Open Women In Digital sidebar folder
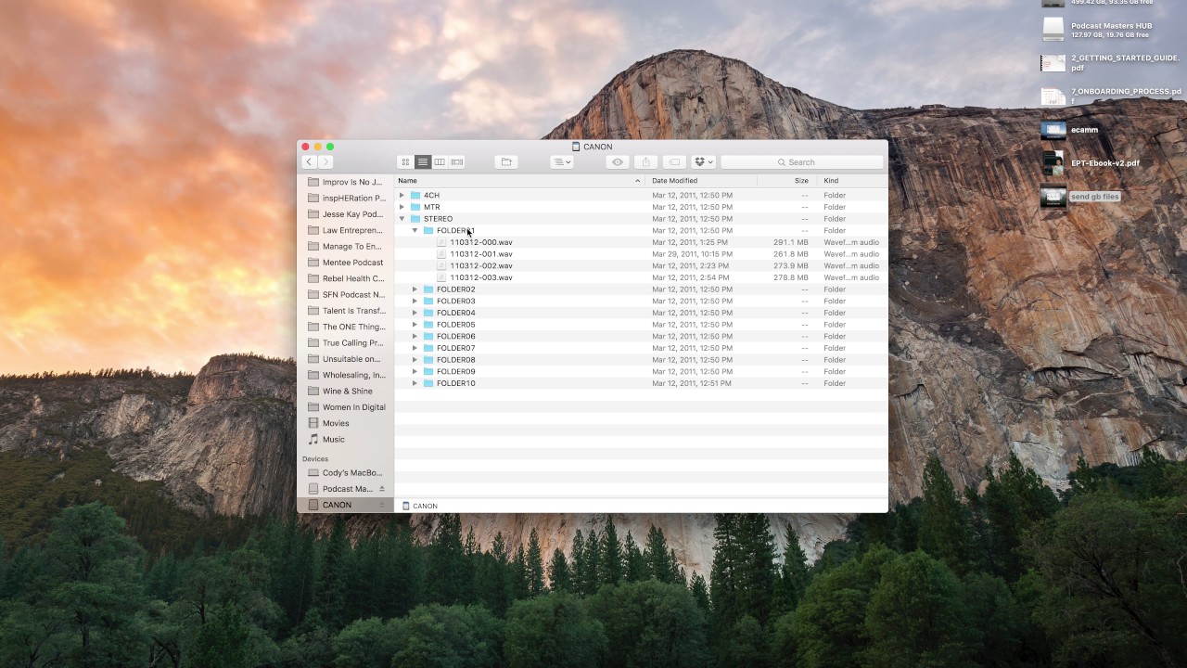1187x668 pixels. click(345, 407)
